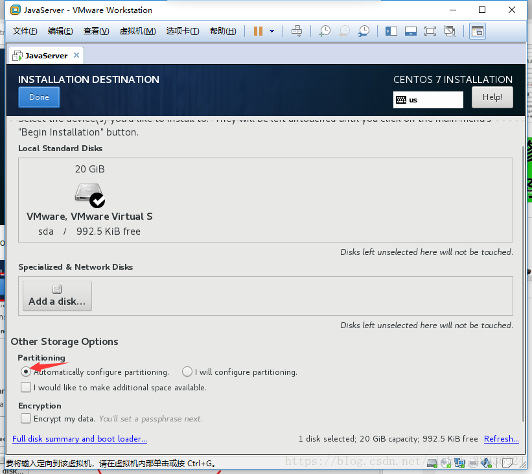
Task: Maximize the VMware Workstation window
Action: click(x=482, y=10)
